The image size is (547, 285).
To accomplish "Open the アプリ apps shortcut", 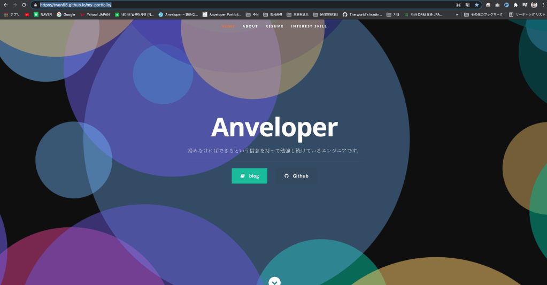I will coord(12,14).
